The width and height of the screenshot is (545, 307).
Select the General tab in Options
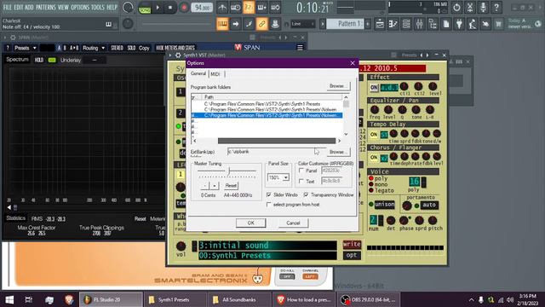pos(198,73)
